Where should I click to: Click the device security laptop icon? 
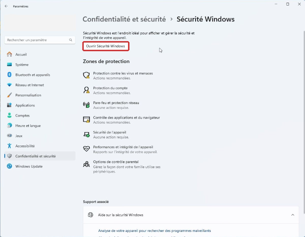pyautogui.click(x=86, y=134)
